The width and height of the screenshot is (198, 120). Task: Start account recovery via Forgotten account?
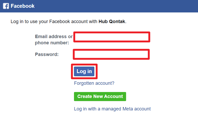tap(94, 83)
